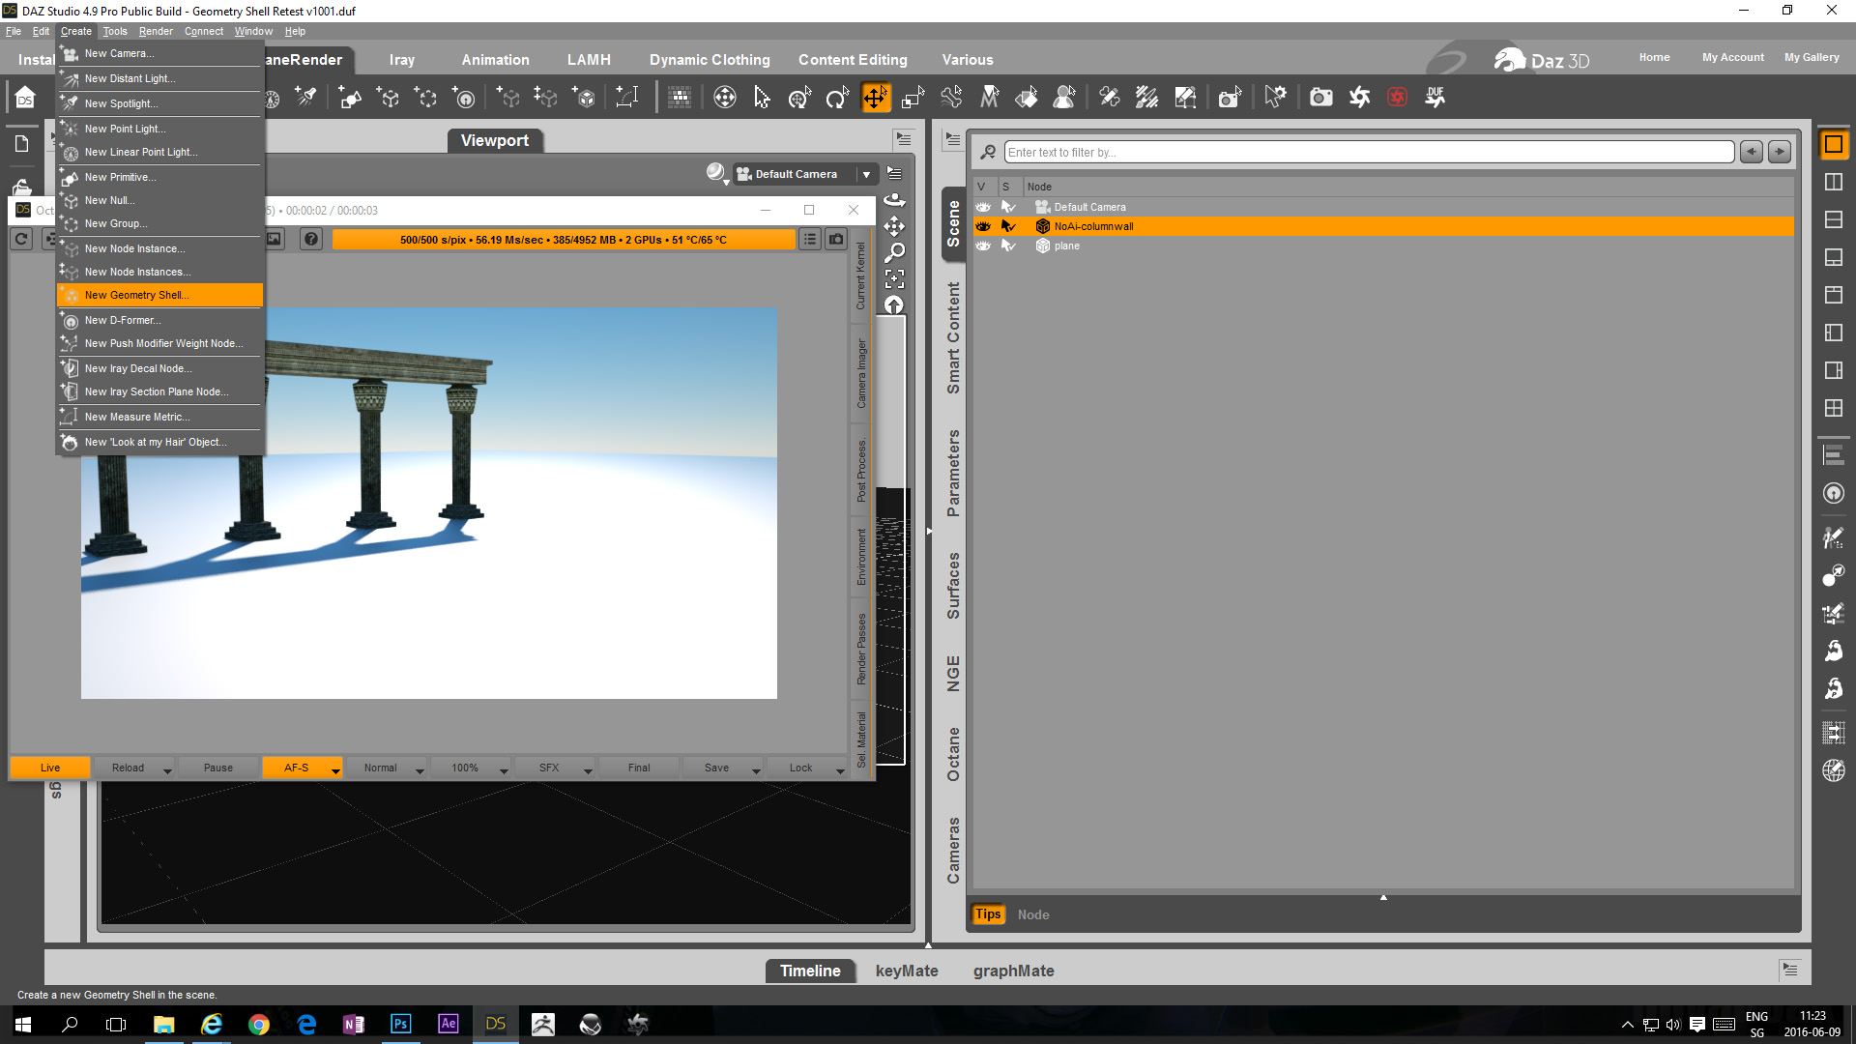Image resolution: width=1856 pixels, height=1044 pixels.
Task: Open the Default Camera dropdown arrow
Action: pyautogui.click(x=866, y=174)
